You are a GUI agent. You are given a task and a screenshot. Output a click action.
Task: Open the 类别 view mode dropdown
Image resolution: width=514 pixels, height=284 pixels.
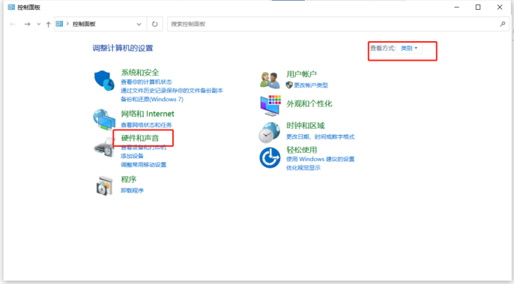[409, 48]
